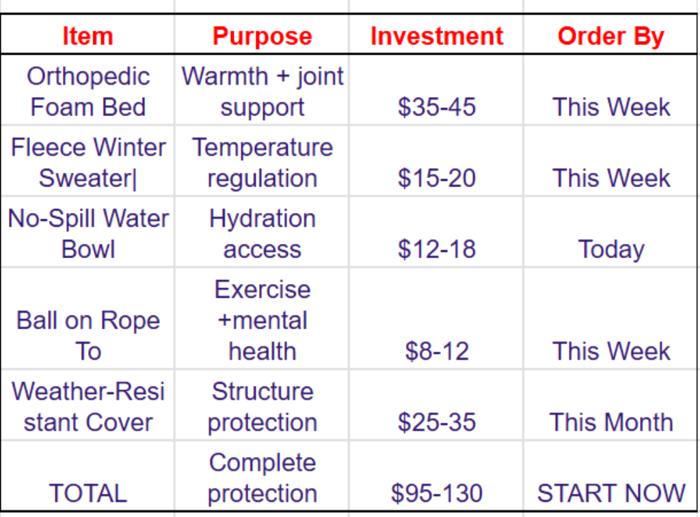Select the Temperature regulation cell

[262, 161]
